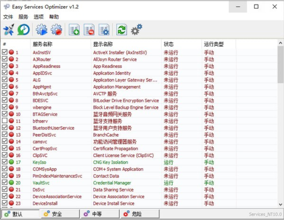
Task: Select PimIndexMaintenanceSvc service name
Action: click(x=57, y=176)
